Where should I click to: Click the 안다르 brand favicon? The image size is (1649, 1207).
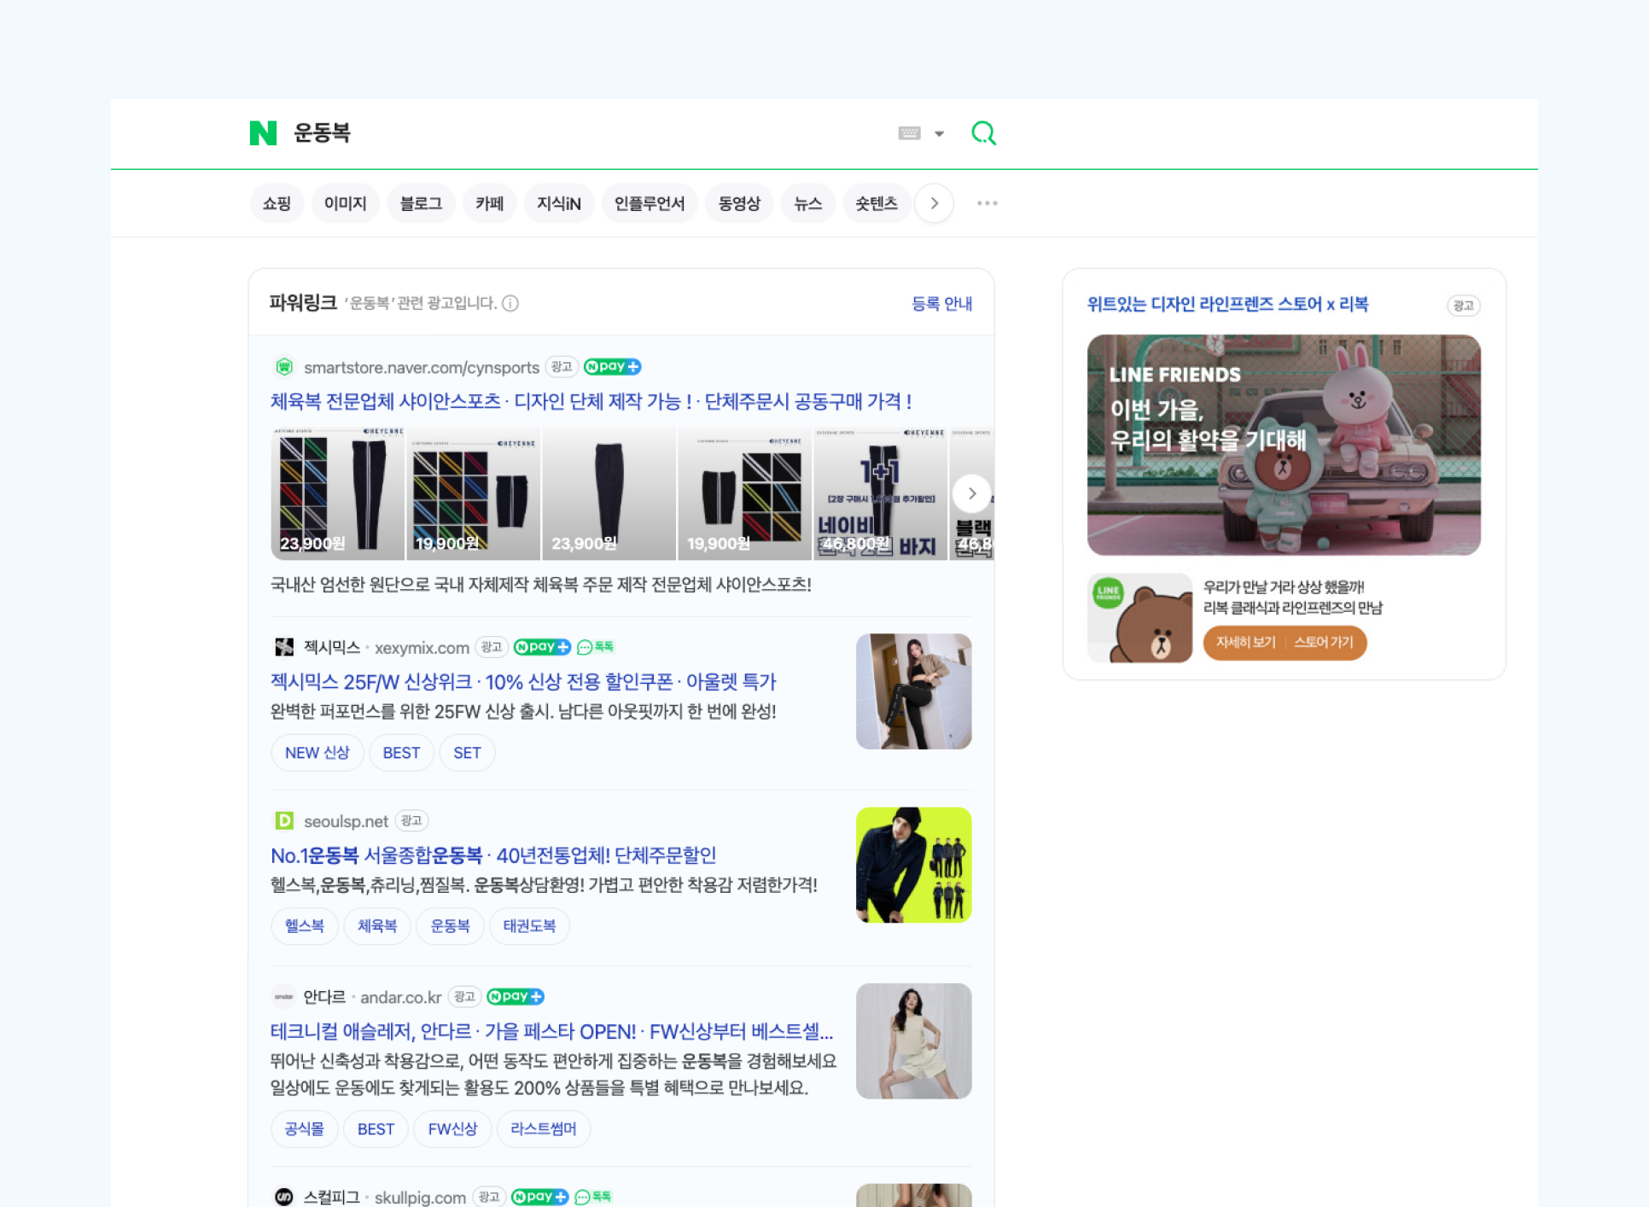[284, 996]
